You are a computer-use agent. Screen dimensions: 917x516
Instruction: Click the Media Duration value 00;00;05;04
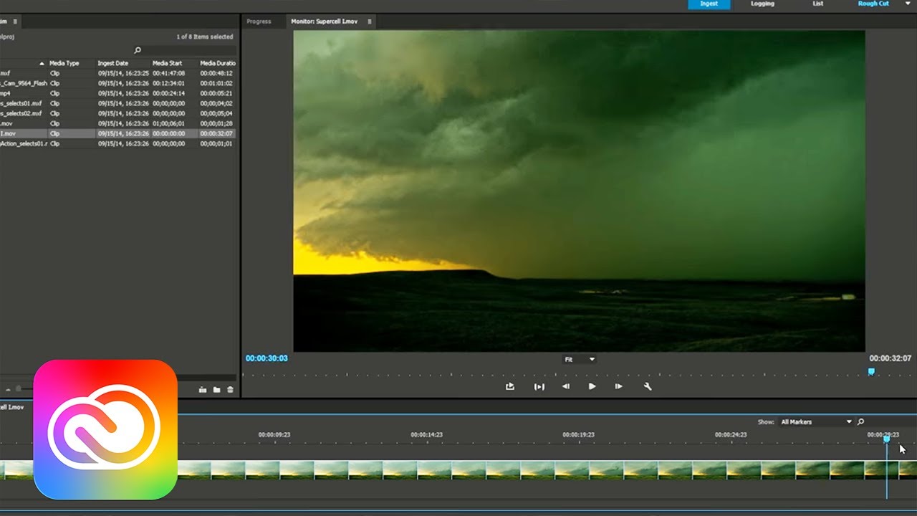click(216, 113)
